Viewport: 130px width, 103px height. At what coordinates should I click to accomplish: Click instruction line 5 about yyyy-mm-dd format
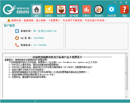coord(32,74)
